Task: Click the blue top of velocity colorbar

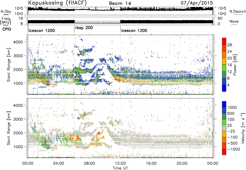Action: (x=224, y=104)
